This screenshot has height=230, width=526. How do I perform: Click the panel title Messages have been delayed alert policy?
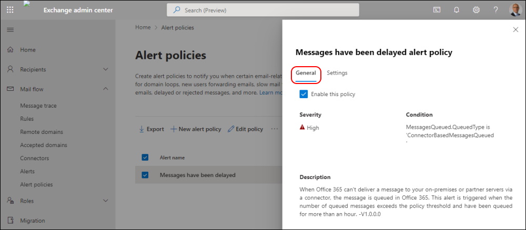373,52
